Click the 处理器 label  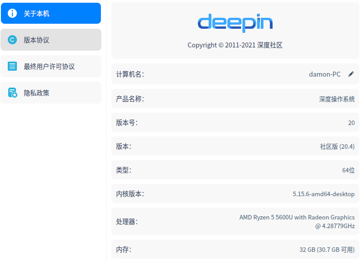(x=127, y=222)
